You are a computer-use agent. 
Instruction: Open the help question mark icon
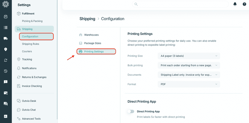(x=244, y=4)
